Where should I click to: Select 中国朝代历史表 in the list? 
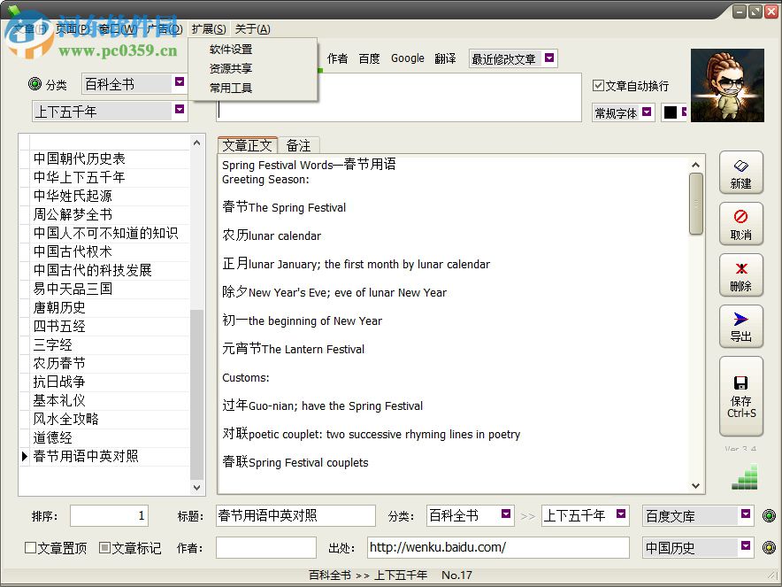tap(110, 158)
